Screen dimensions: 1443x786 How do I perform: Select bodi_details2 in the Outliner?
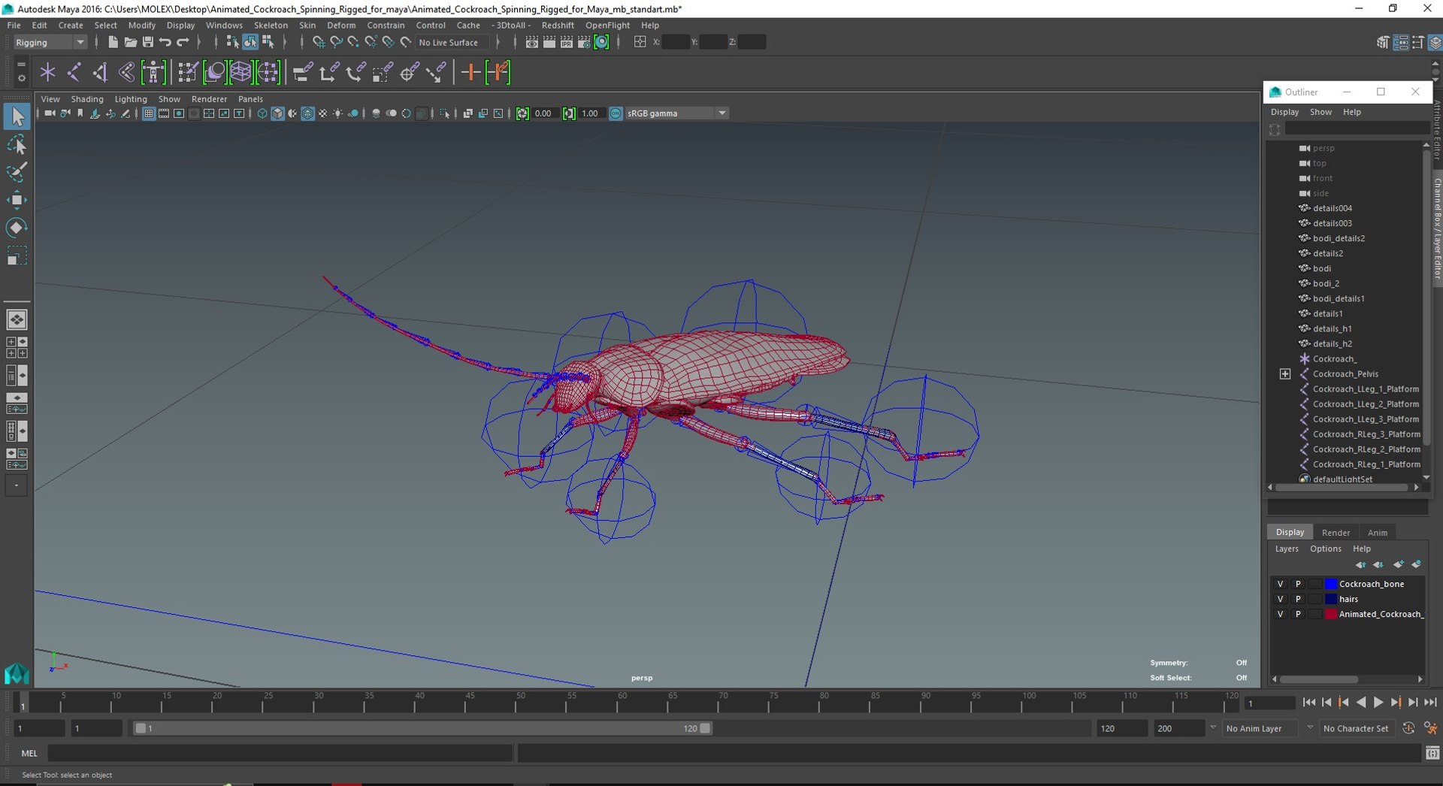[1339, 238]
